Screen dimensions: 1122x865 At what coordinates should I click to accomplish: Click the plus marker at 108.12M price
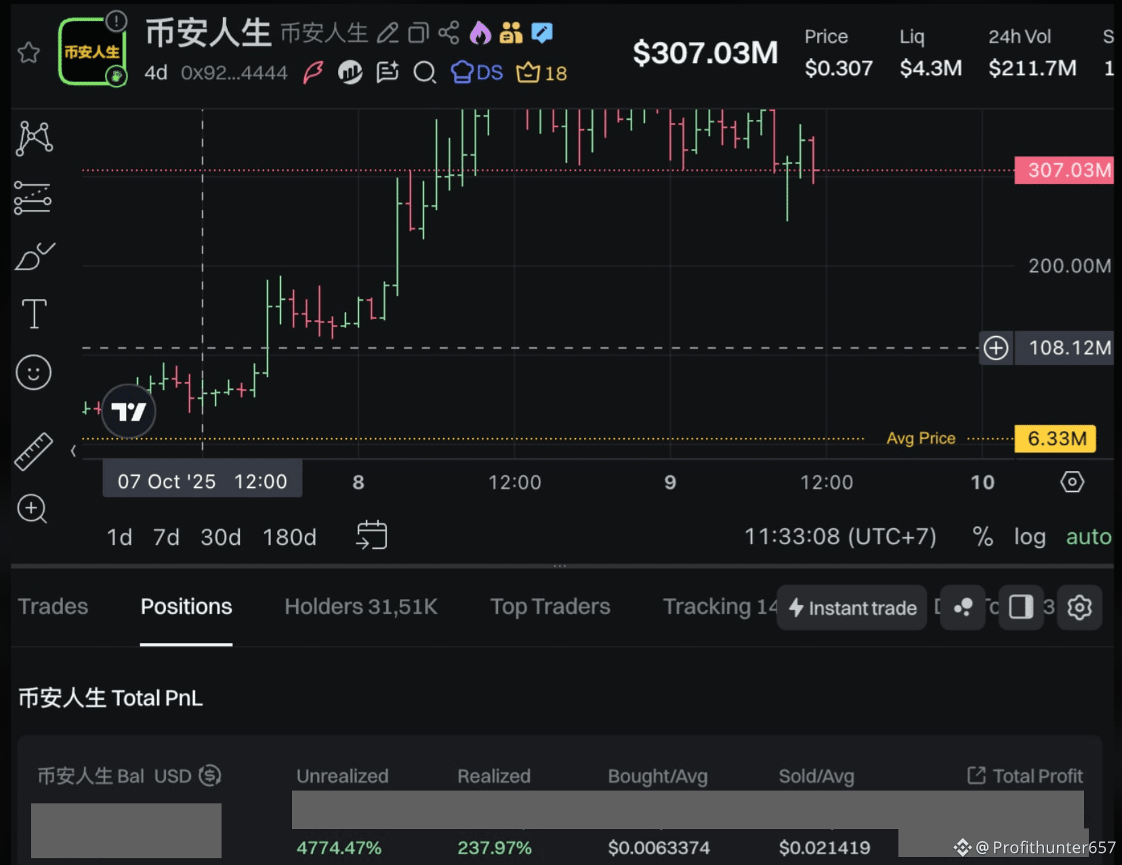(995, 348)
